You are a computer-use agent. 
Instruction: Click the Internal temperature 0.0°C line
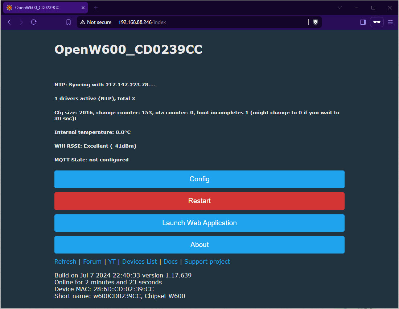tap(92, 132)
